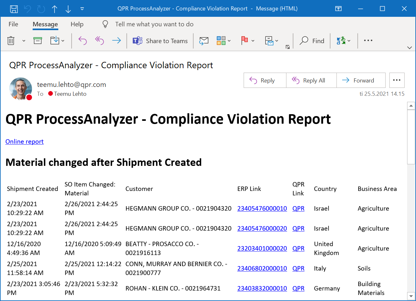The image size is (416, 301).
Task: Click the Forward button in the header
Action: pos(361,80)
